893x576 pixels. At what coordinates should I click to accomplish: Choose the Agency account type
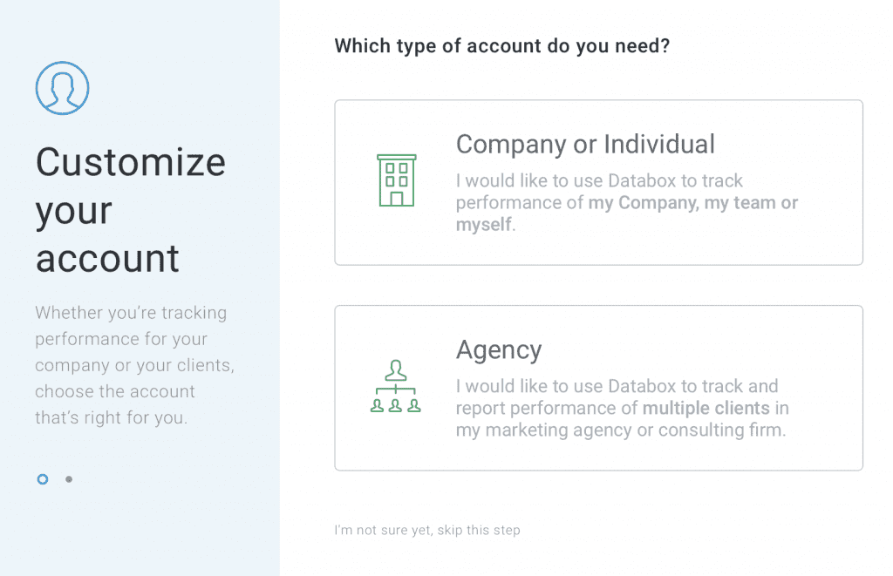[598, 388]
